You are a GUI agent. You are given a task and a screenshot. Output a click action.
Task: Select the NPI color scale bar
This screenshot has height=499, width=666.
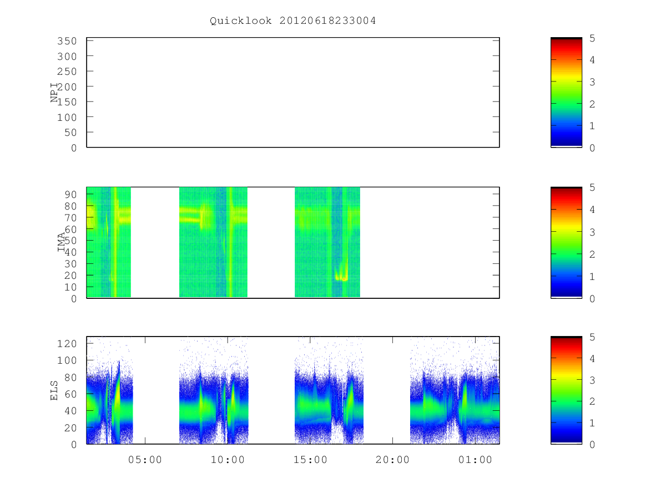point(566,93)
